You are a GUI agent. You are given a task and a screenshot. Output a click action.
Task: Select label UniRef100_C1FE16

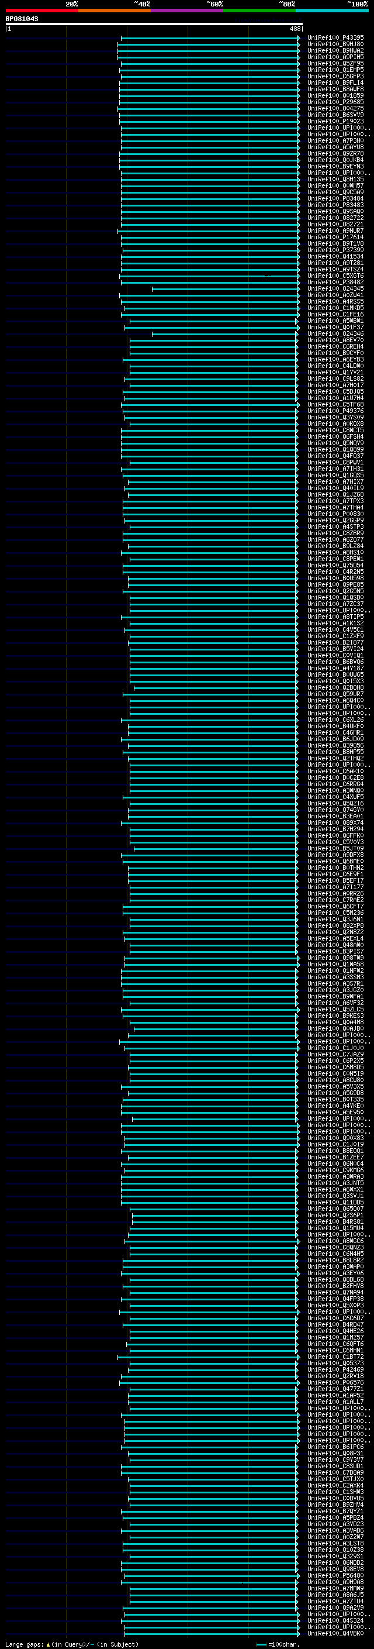click(335, 314)
